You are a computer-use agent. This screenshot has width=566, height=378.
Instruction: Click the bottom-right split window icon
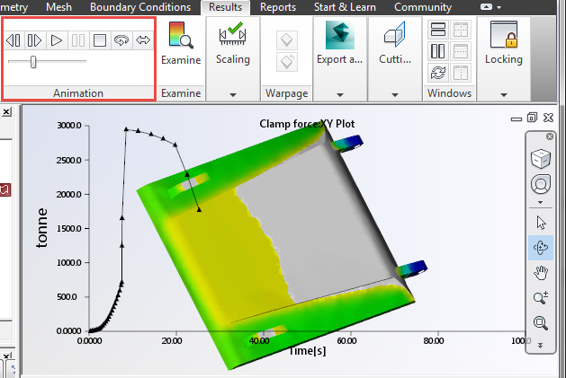click(x=461, y=73)
